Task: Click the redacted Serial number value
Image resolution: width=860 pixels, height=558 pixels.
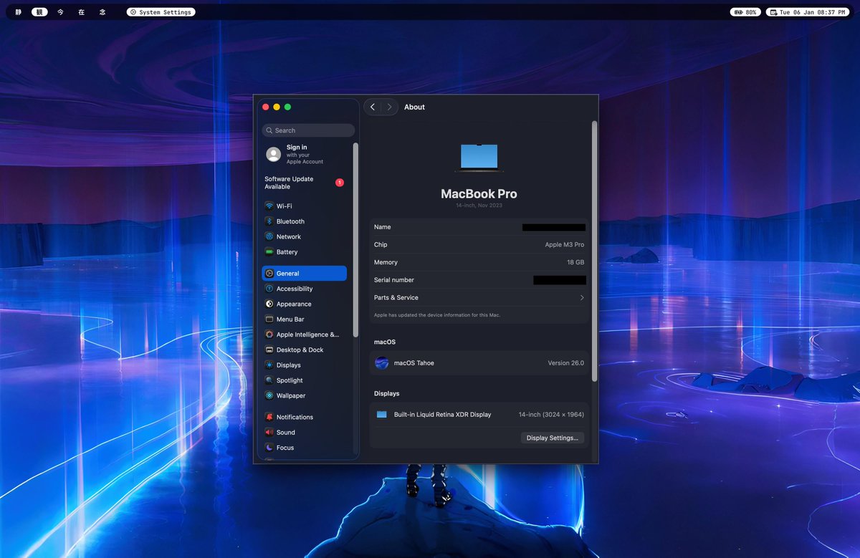Action: [560, 280]
